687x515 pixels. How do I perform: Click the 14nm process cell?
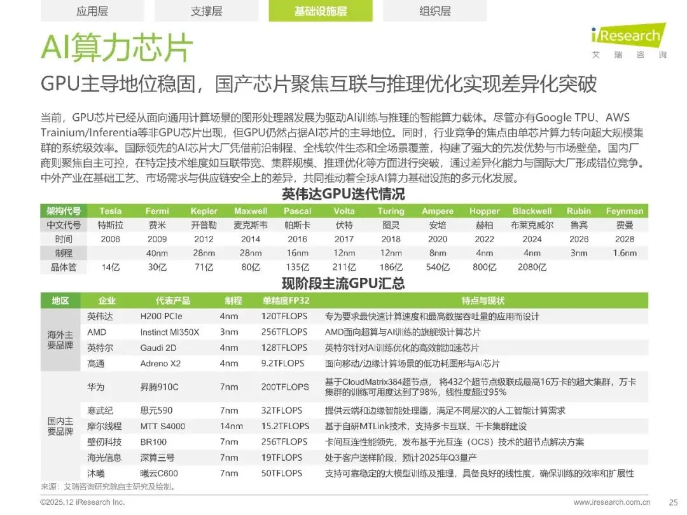pos(232,426)
